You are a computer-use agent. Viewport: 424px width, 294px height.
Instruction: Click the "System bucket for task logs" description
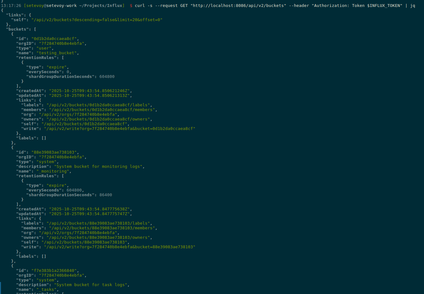92,285
